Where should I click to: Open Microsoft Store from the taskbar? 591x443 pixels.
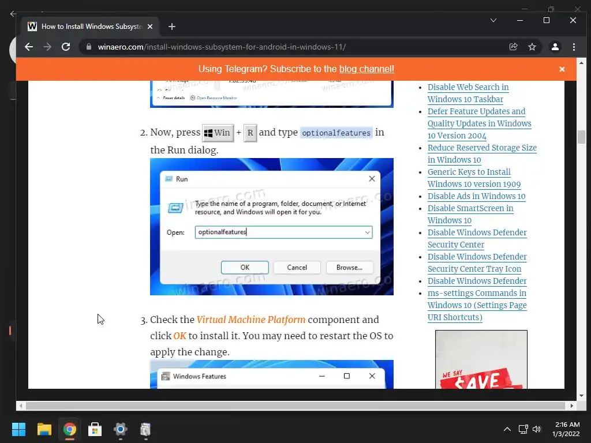(95, 429)
